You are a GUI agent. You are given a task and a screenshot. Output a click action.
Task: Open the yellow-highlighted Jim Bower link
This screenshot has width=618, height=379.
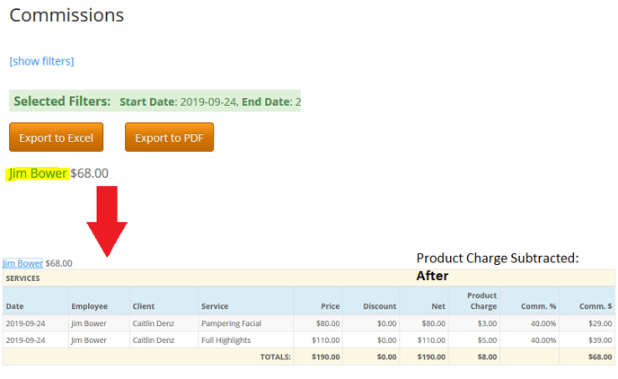pyautogui.click(x=38, y=173)
